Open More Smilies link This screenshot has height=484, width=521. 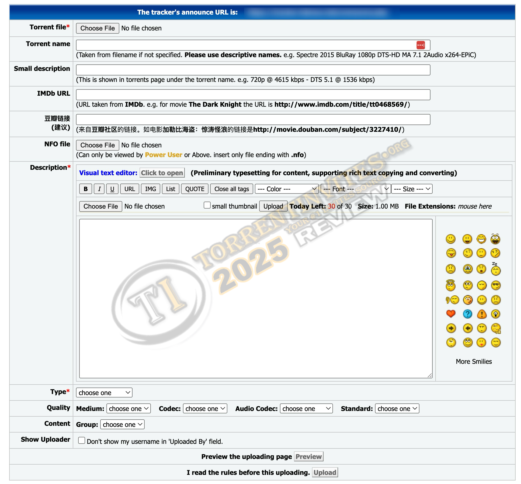coord(474,362)
